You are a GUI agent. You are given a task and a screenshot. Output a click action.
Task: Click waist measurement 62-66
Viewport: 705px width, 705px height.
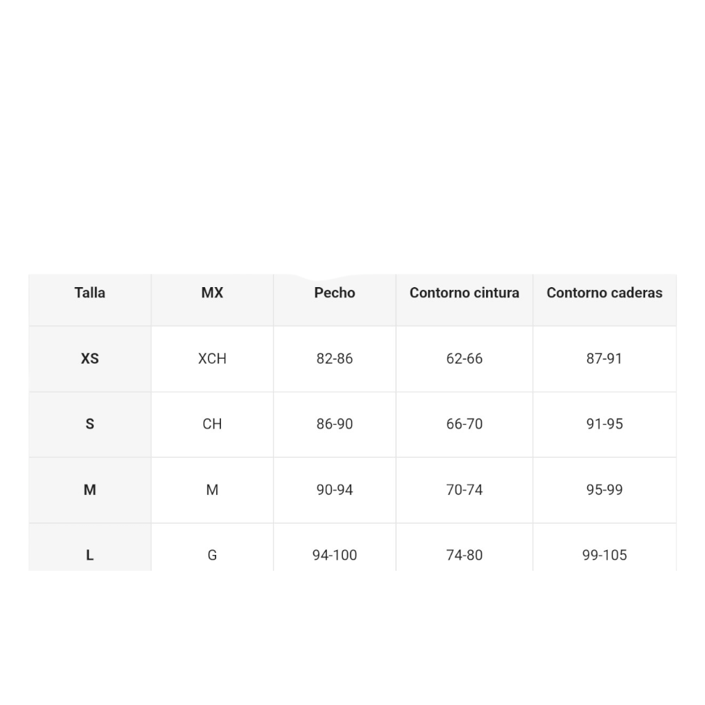(465, 359)
